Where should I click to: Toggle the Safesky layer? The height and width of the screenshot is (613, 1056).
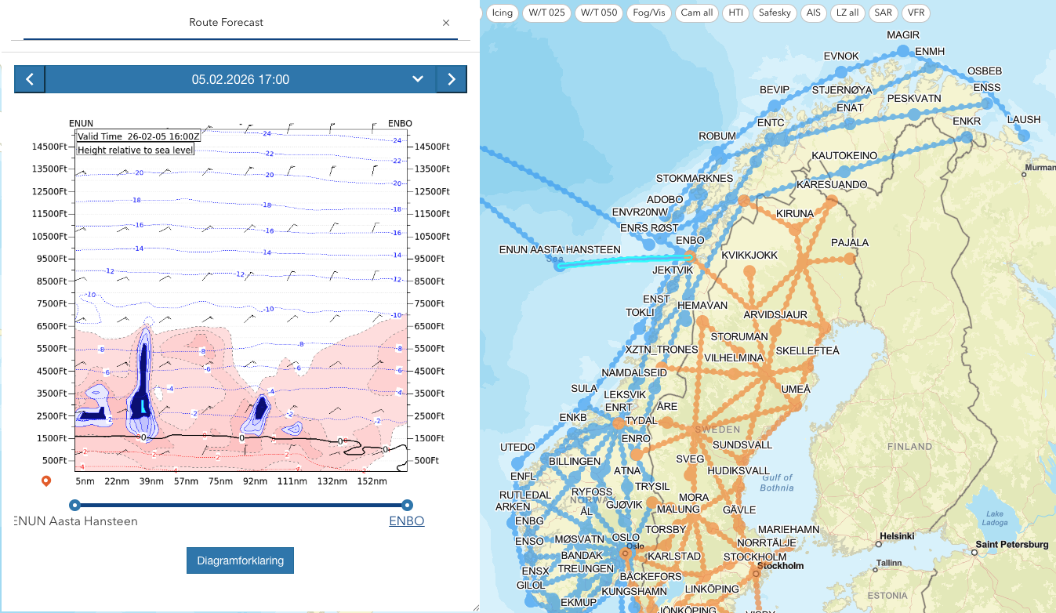click(775, 13)
